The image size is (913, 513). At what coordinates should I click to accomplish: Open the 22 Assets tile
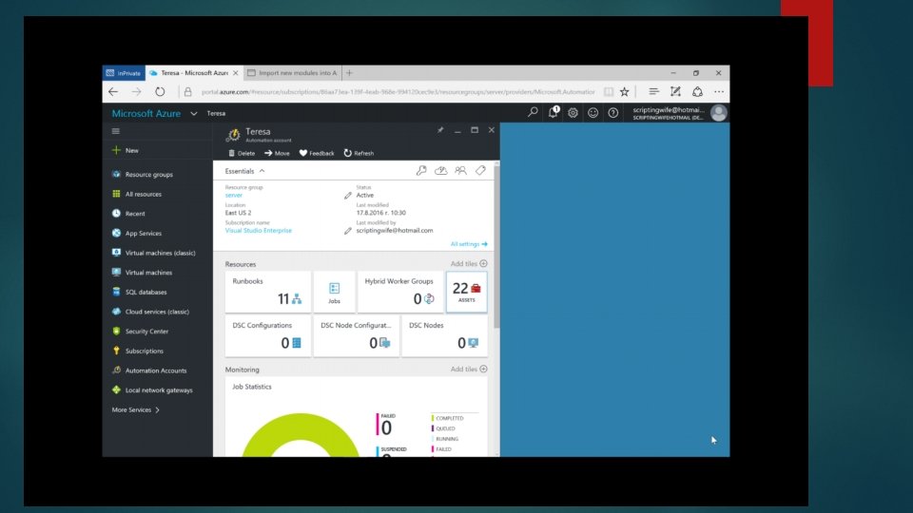click(466, 292)
